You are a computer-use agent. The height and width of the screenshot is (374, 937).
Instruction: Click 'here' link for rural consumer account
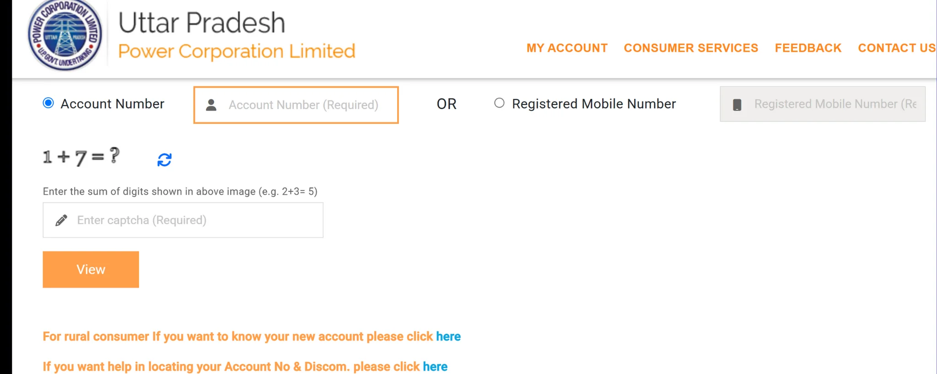pyautogui.click(x=448, y=337)
